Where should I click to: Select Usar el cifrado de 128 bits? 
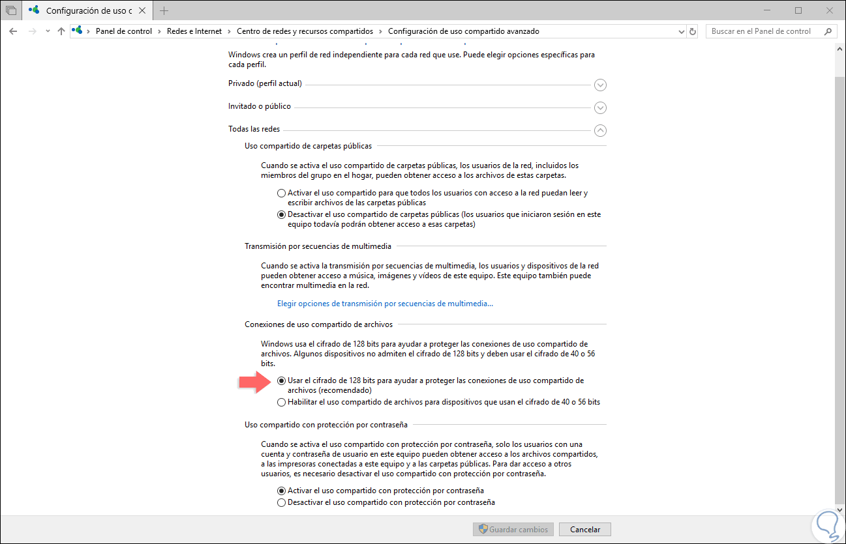tap(281, 380)
